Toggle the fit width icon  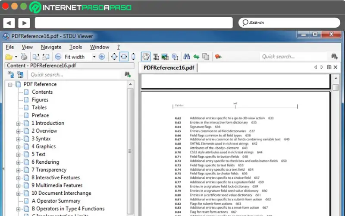pos(124,57)
